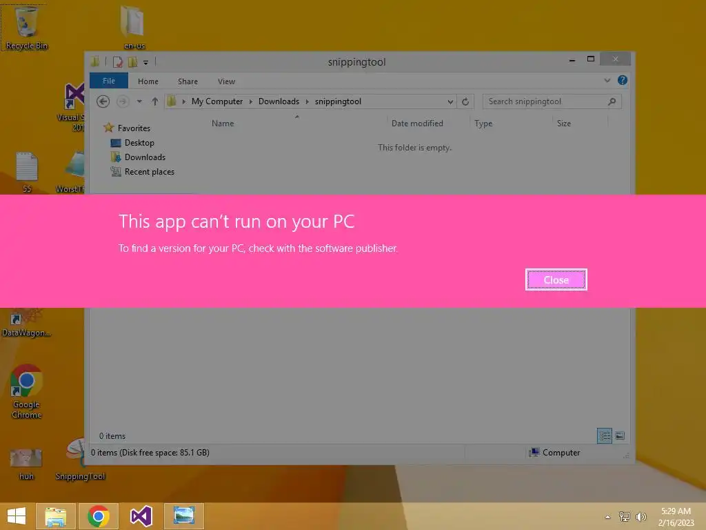Open the Share ribbon tab
The height and width of the screenshot is (530, 706).
click(x=188, y=81)
